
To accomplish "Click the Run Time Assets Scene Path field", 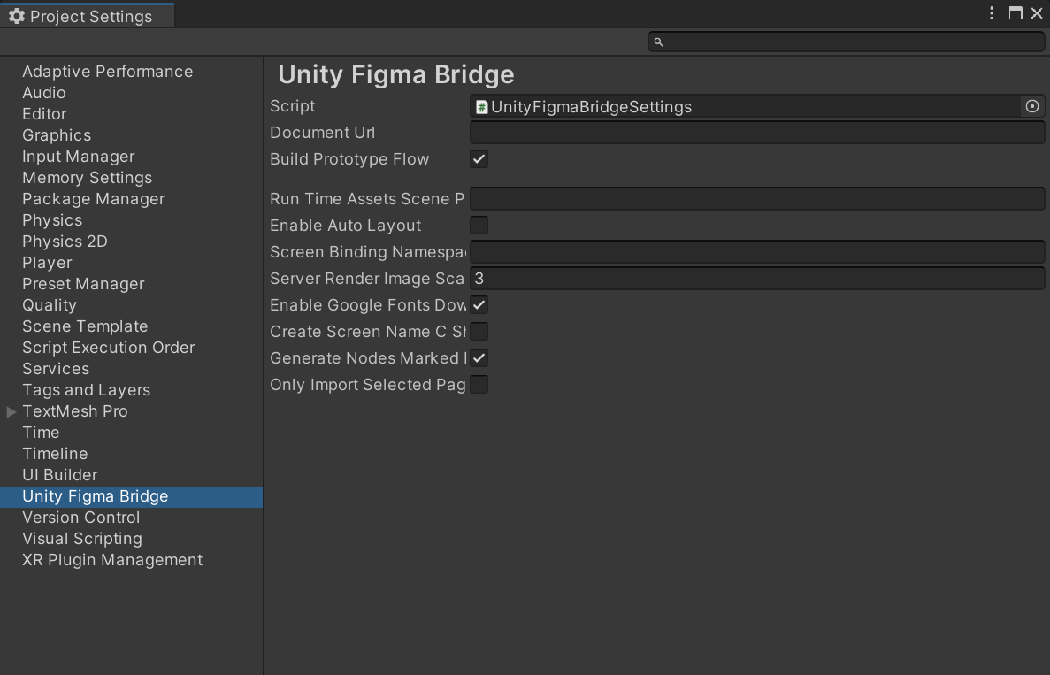I will pyautogui.click(x=757, y=199).
